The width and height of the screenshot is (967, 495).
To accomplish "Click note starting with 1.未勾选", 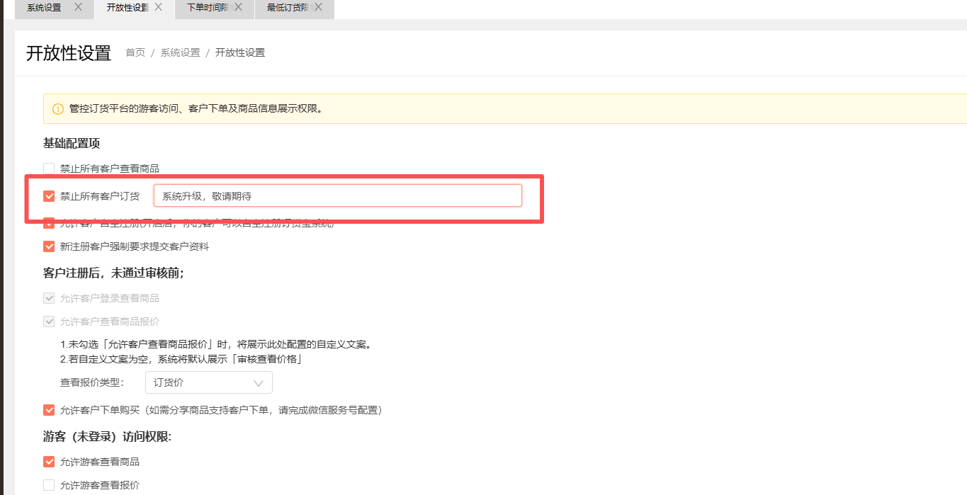I will coord(216,345).
